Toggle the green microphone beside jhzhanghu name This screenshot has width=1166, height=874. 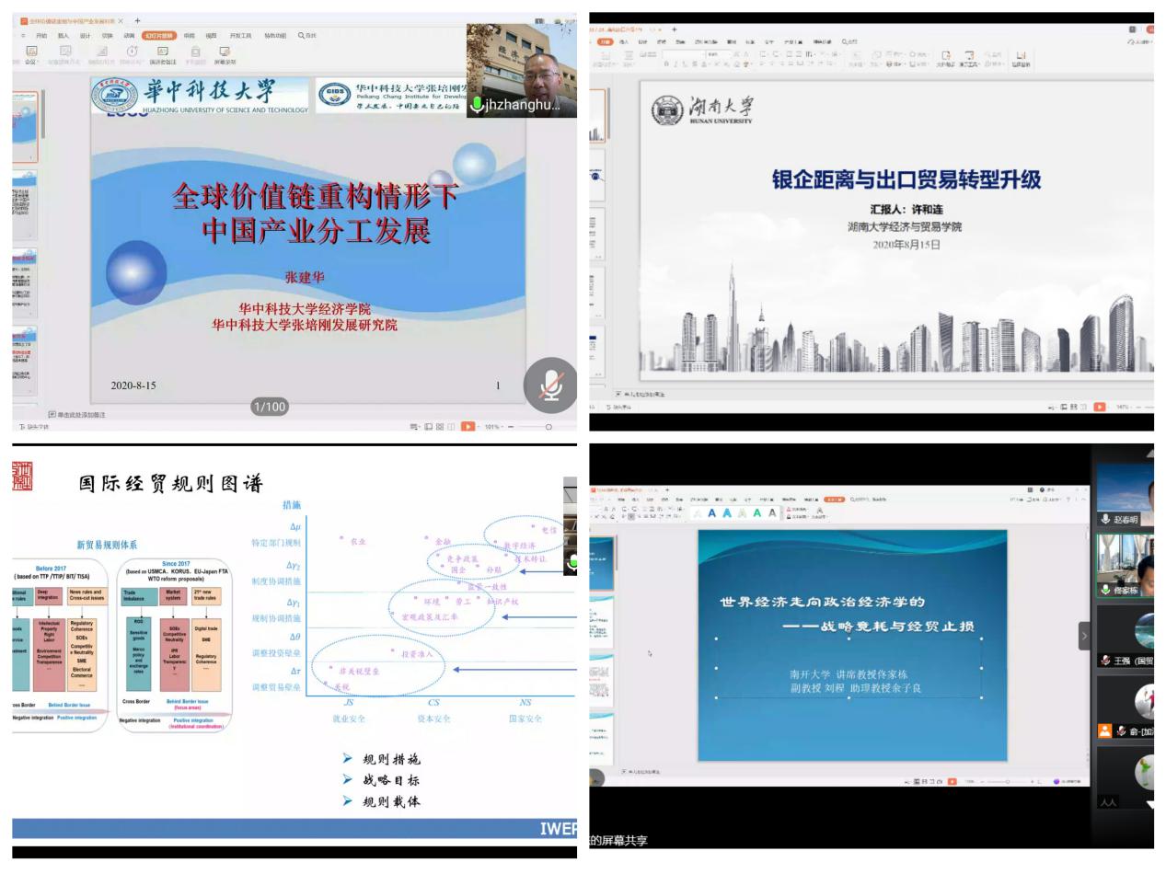(477, 105)
